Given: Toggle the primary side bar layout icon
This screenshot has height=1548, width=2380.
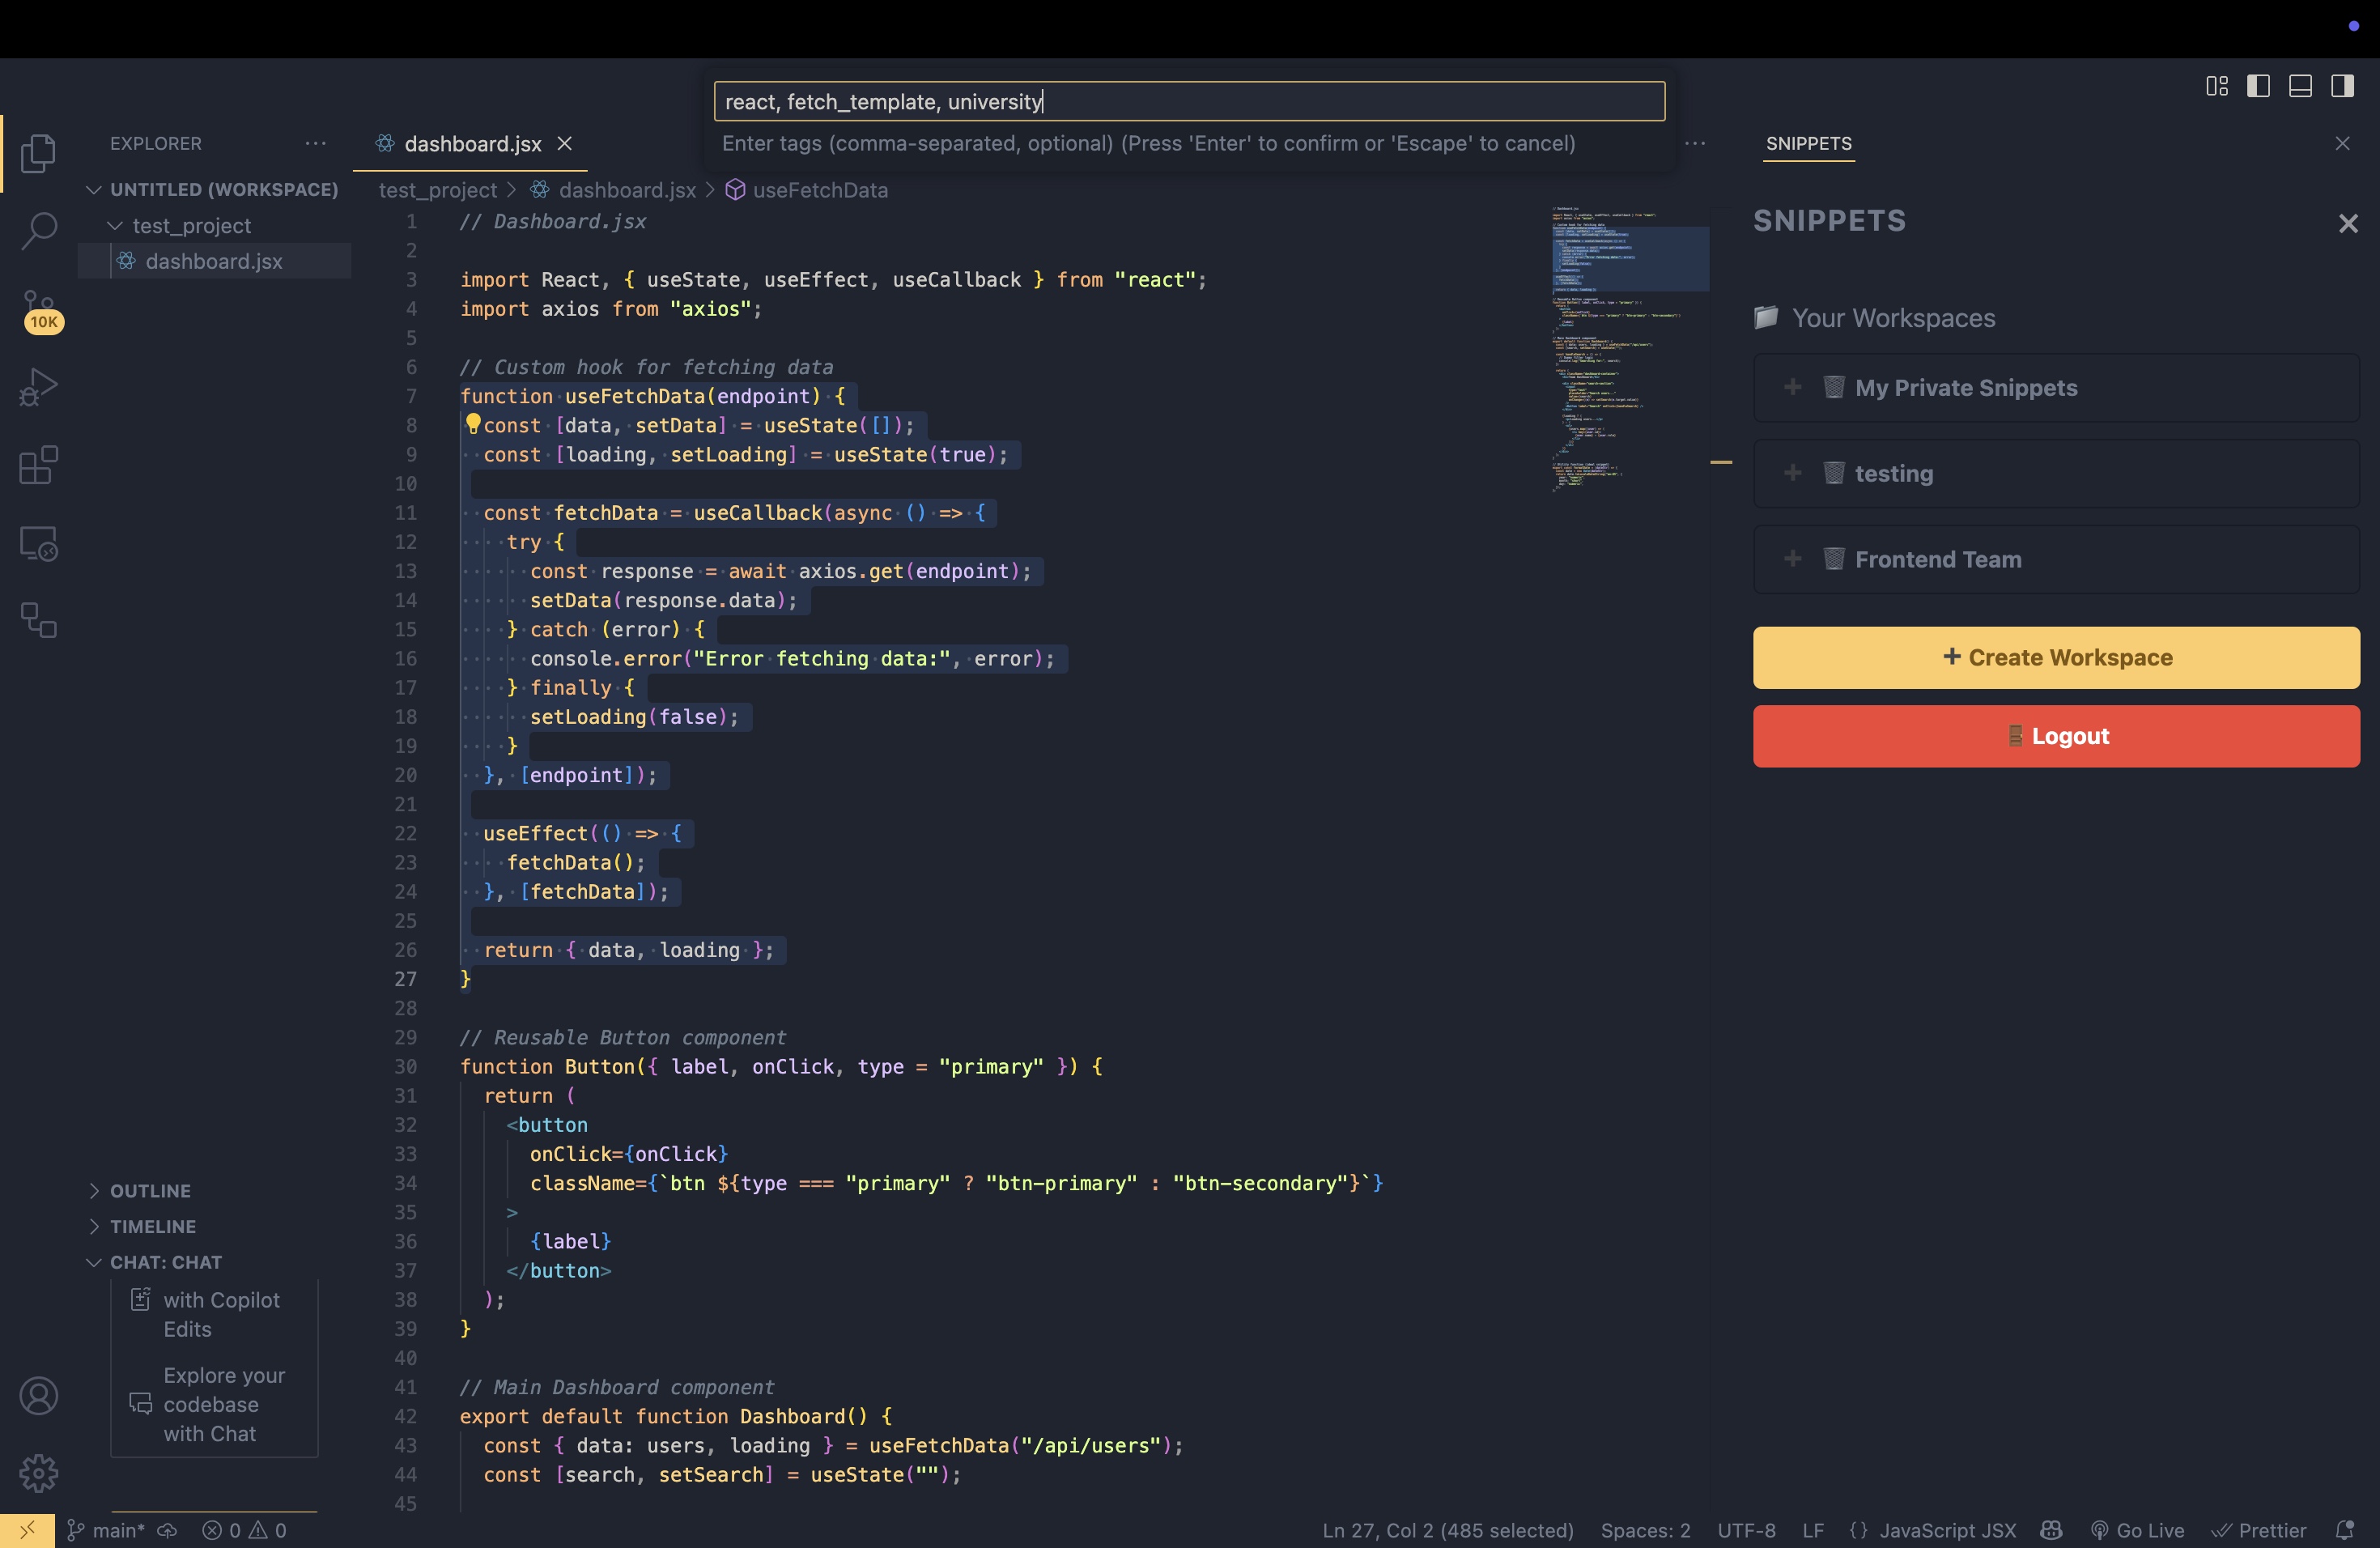Looking at the screenshot, I should (x=2258, y=86).
